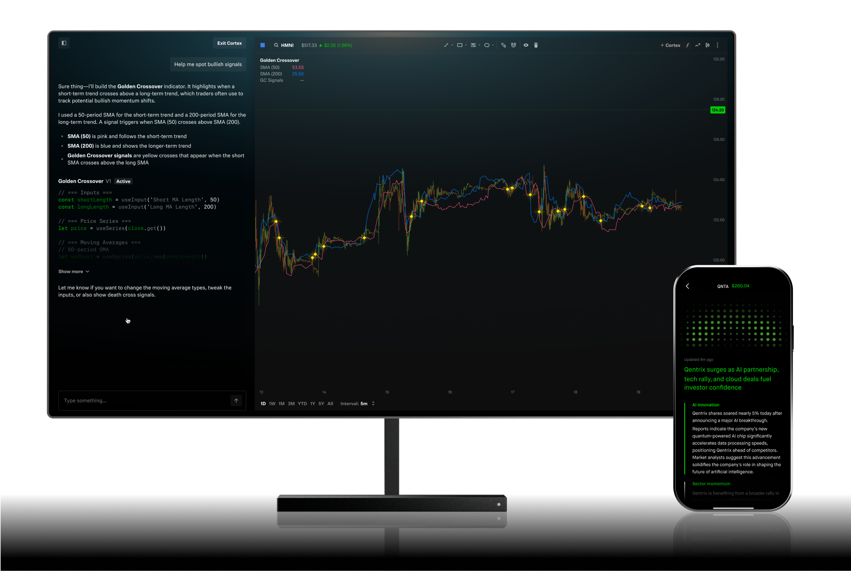Select the rectangle shape tool

[460, 45]
